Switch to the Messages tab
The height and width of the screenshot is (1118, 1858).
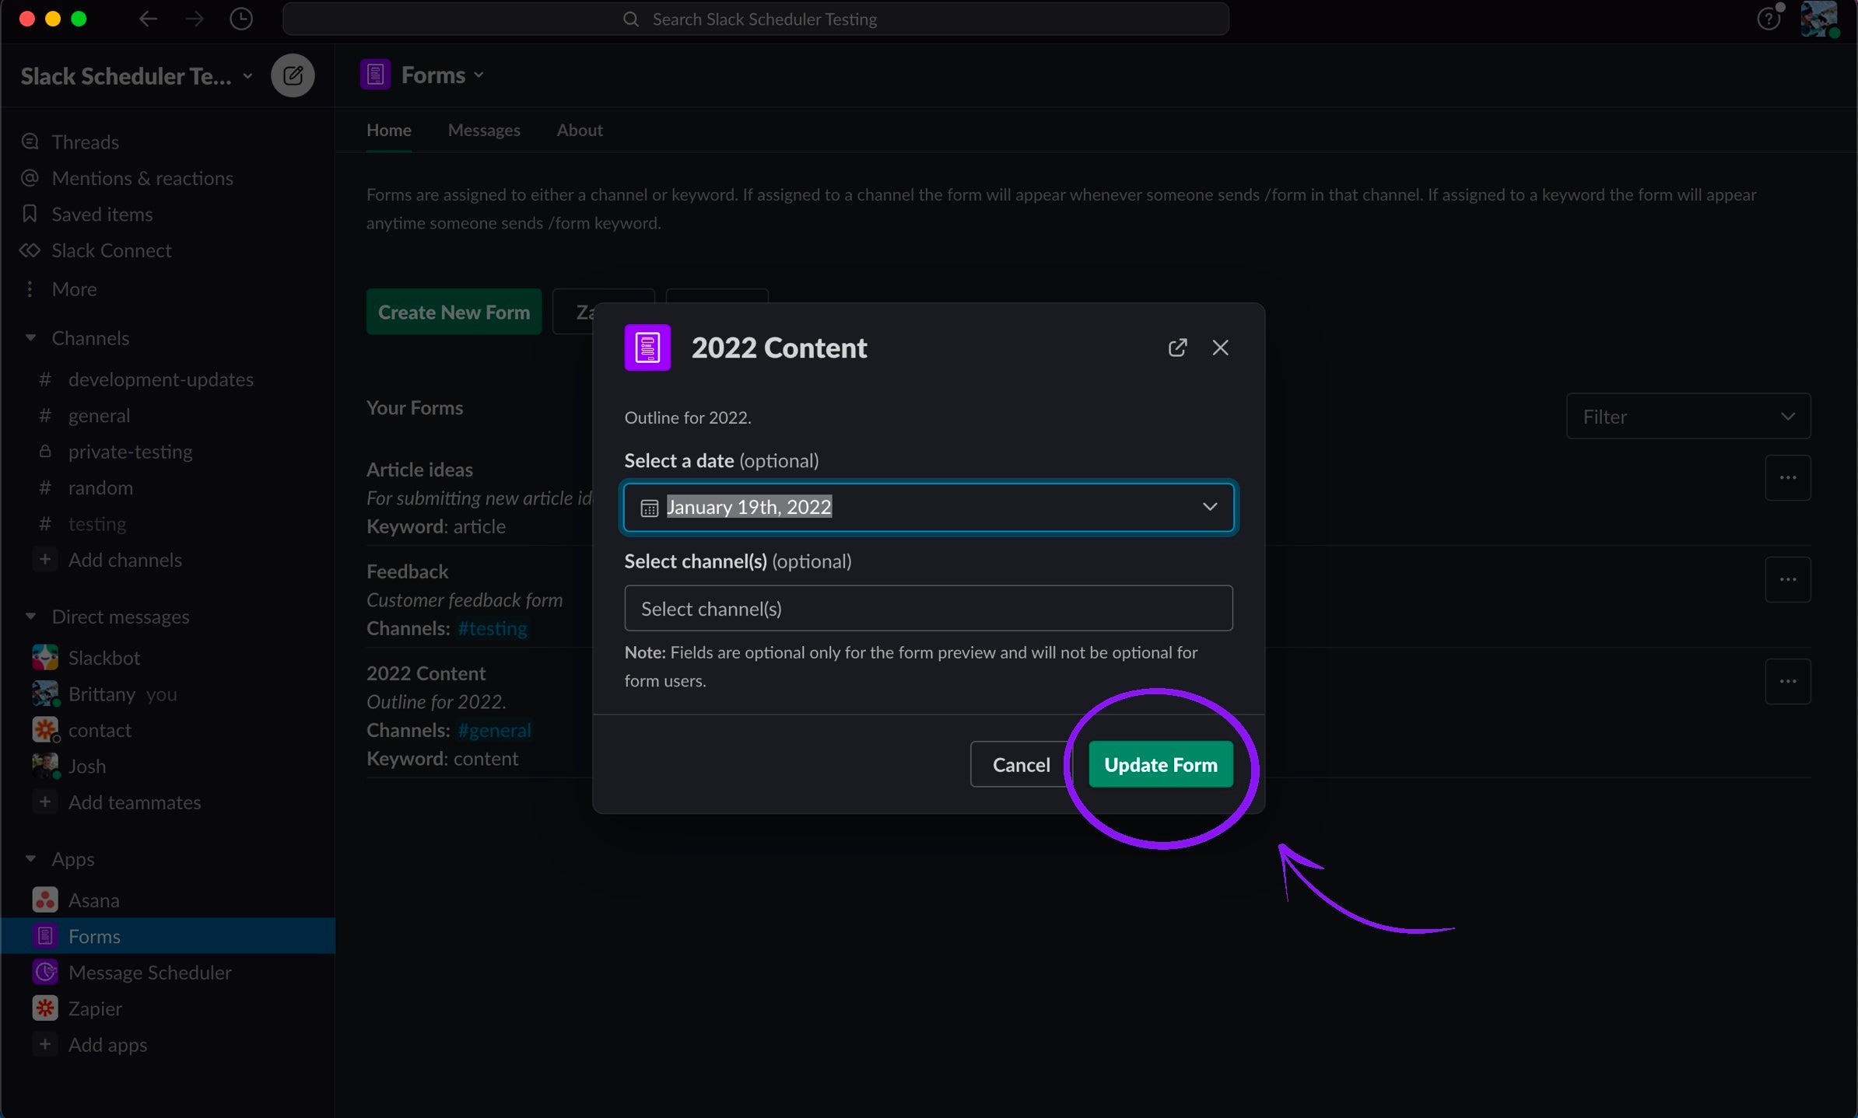(483, 130)
